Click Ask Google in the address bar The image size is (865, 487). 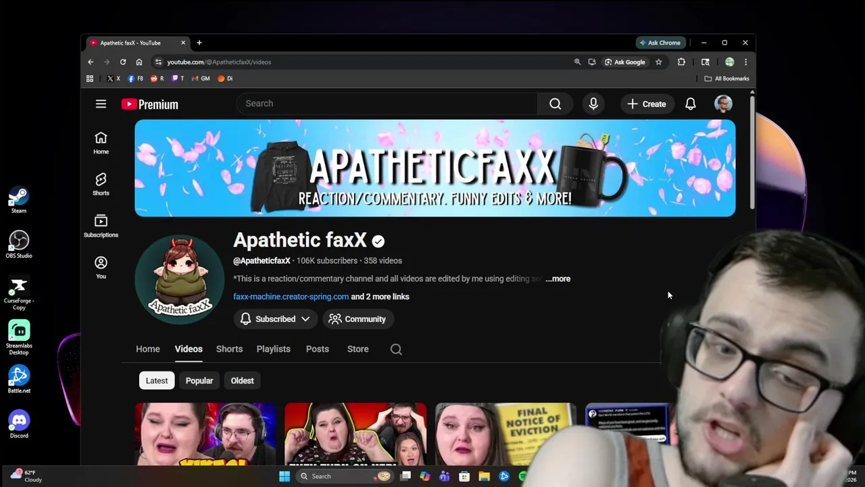pyautogui.click(x=624, y=62)
